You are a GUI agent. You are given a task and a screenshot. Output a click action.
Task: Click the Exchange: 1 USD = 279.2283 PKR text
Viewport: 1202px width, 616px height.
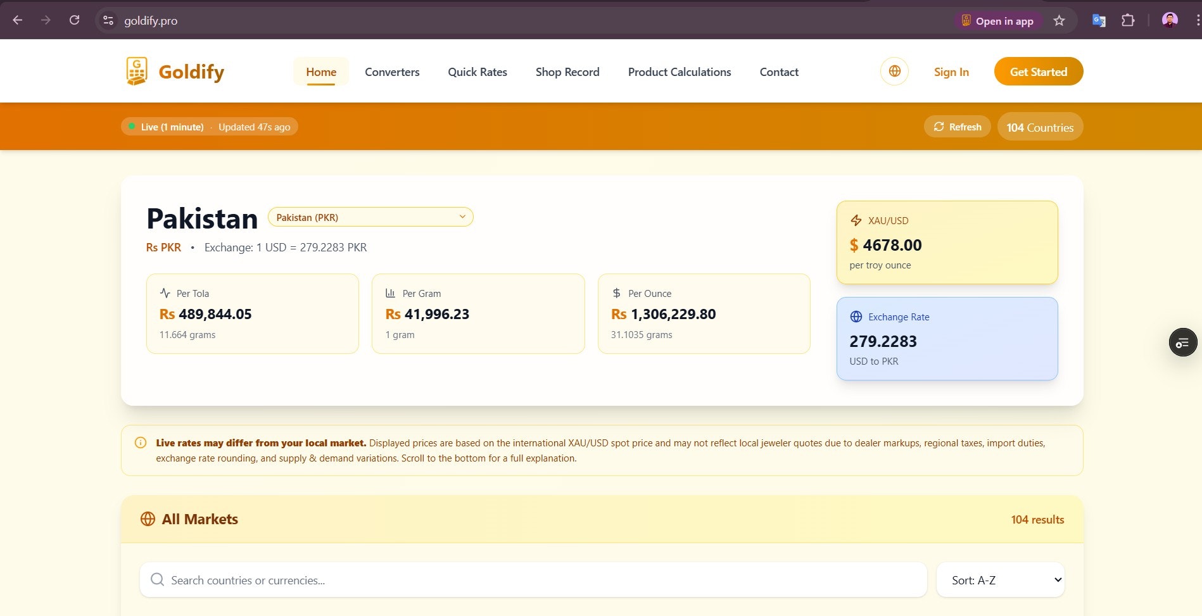[x=286, y=247]
